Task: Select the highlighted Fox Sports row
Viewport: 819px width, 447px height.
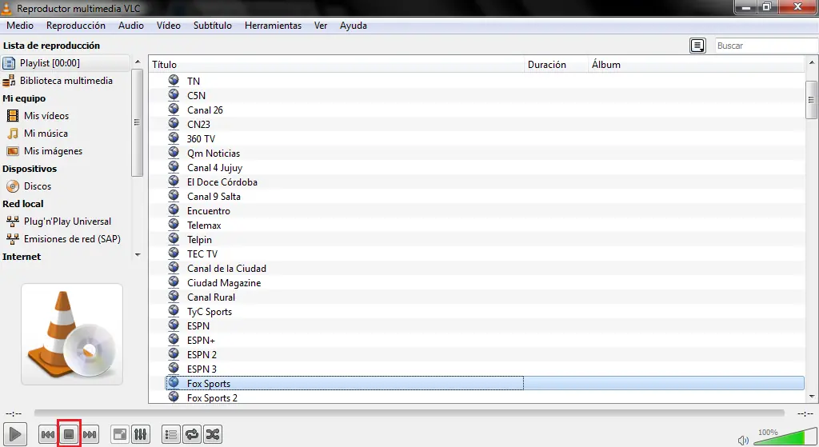Action: 485,383
